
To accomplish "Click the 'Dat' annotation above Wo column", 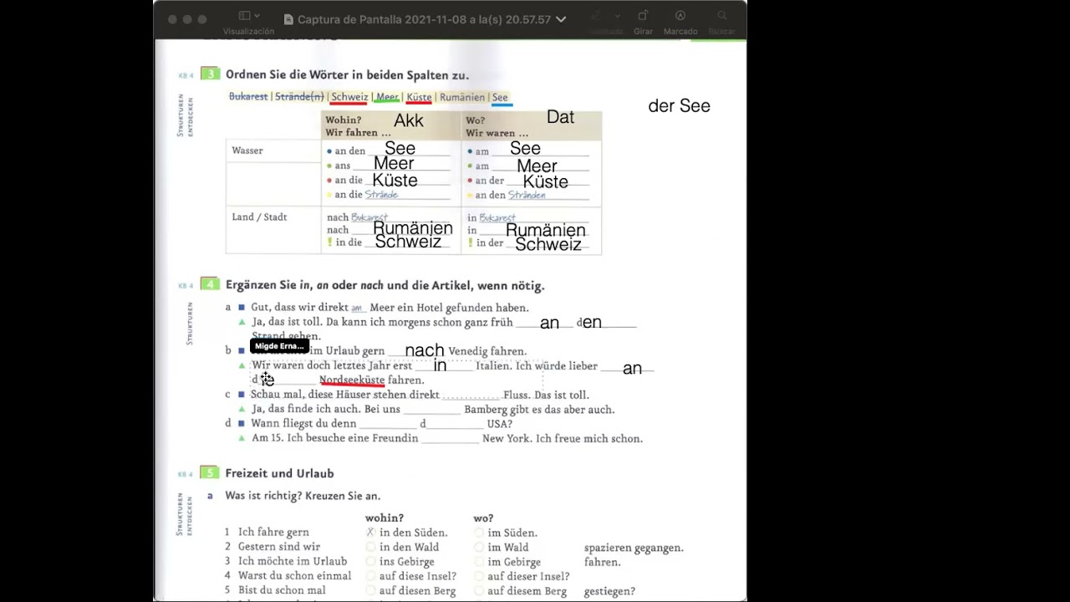I will pos(560,117).
